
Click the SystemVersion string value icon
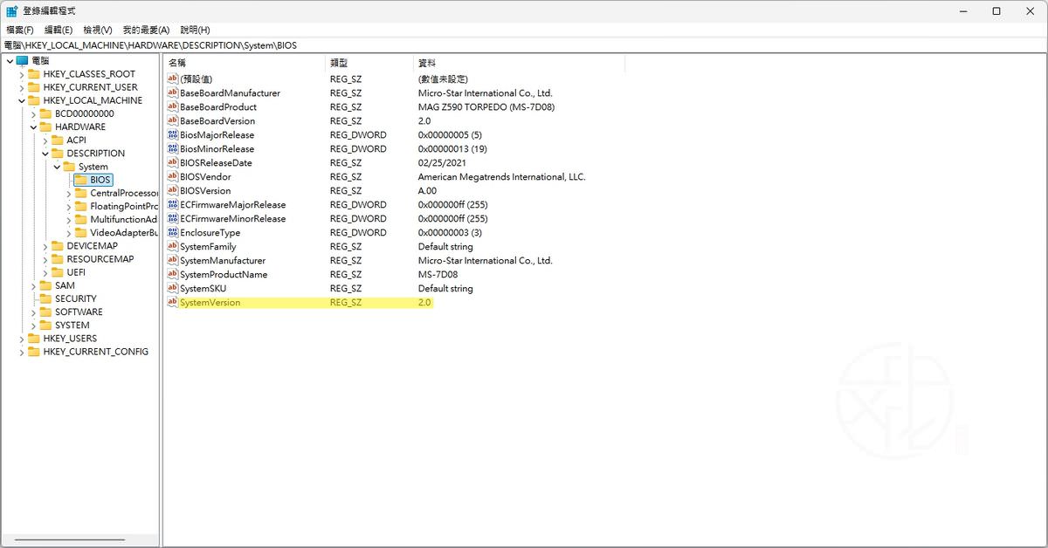pyautogui.click(x=172, y=302)
